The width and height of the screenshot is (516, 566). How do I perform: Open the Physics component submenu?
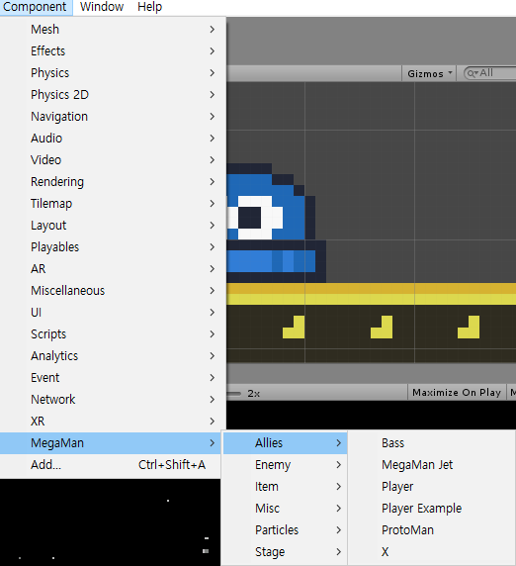coord(113,73)
